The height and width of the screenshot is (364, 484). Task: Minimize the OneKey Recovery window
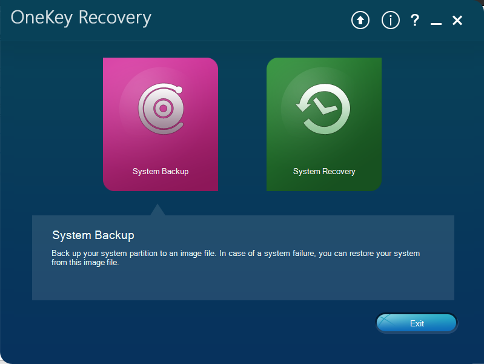point(436,23)
